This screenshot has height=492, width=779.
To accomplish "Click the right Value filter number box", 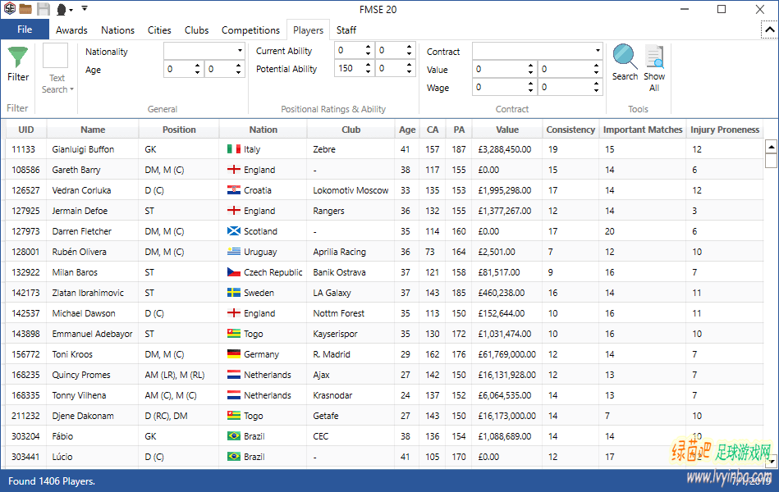I will pyautogui.click(x=571, y=70).
